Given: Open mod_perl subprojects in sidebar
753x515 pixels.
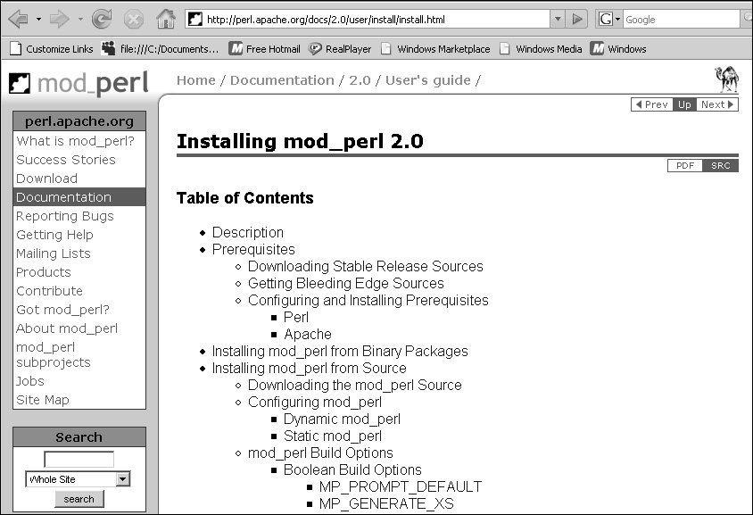Looking at the screenshot, I should pyautogui.click(x=54, y=354).
